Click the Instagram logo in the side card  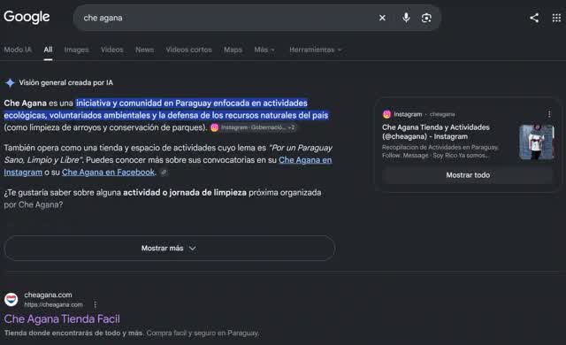386,114
